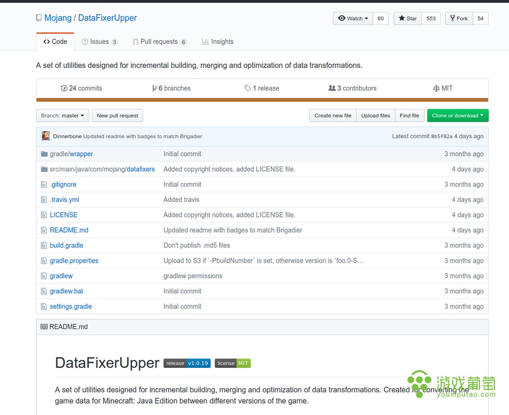Click the file icon next to gradlew
The height and width of the screenshot is (415, 509).
coord(44,276)
